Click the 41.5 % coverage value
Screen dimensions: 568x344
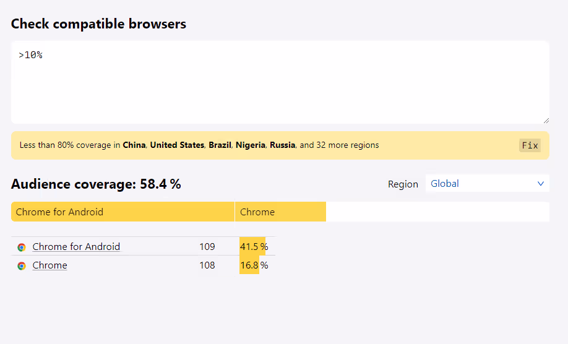[x=254, y=247]
